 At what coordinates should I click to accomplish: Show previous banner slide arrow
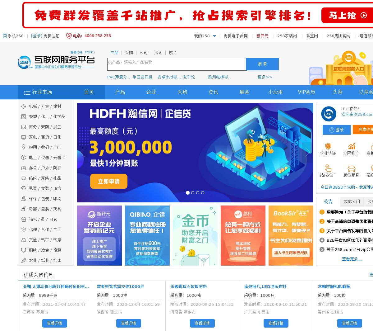pos(83,152)
